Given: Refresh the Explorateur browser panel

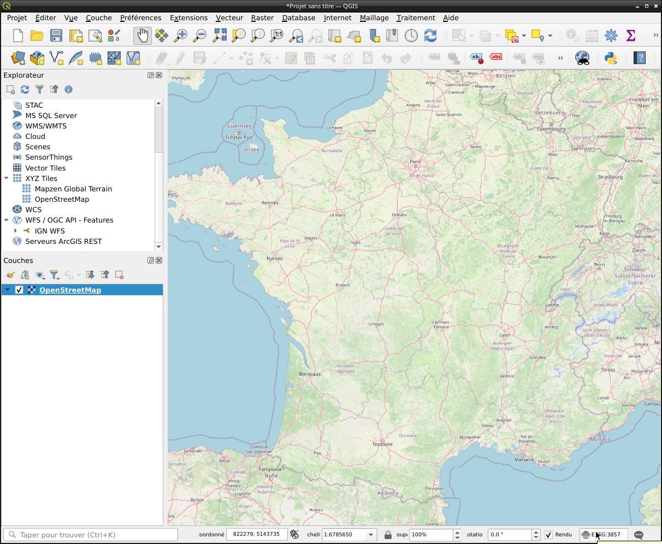Looking at the screenshot, I should coord(25,90).
